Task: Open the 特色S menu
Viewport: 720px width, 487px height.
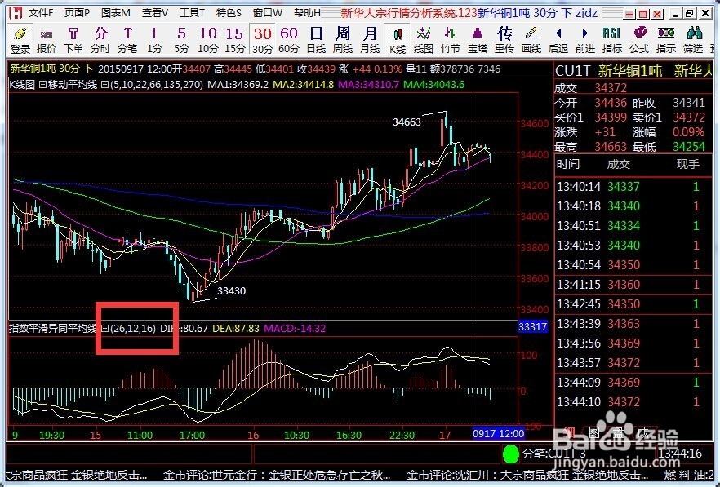Action: pos(229,12)
